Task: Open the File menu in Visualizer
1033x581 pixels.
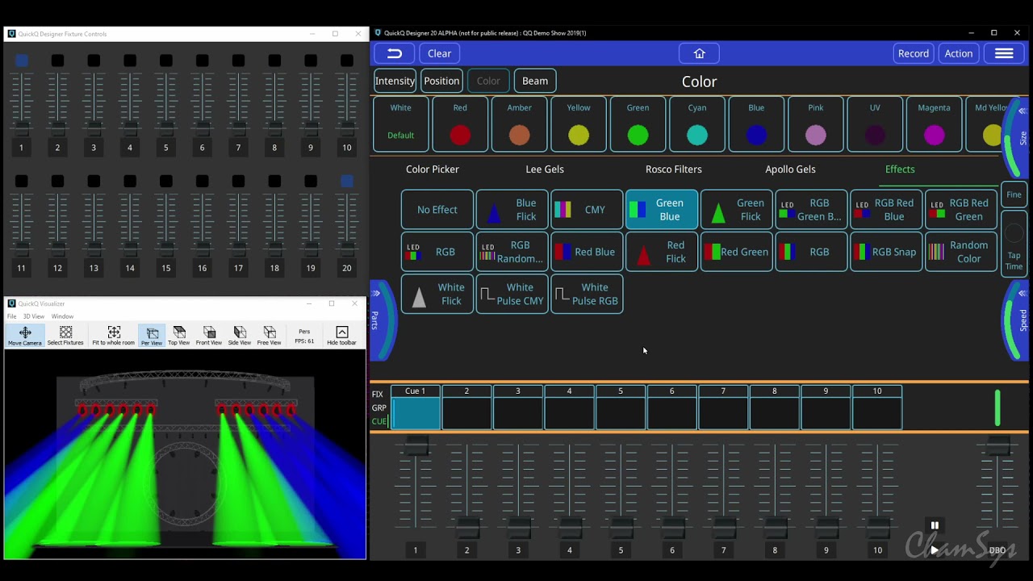Action: click(x=12, y=316)
